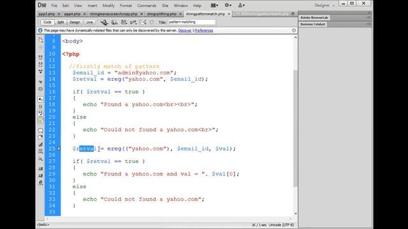Click the Wrap Tag icon
The width and height of the screenshot is (408, 229).
click(41, 144)
